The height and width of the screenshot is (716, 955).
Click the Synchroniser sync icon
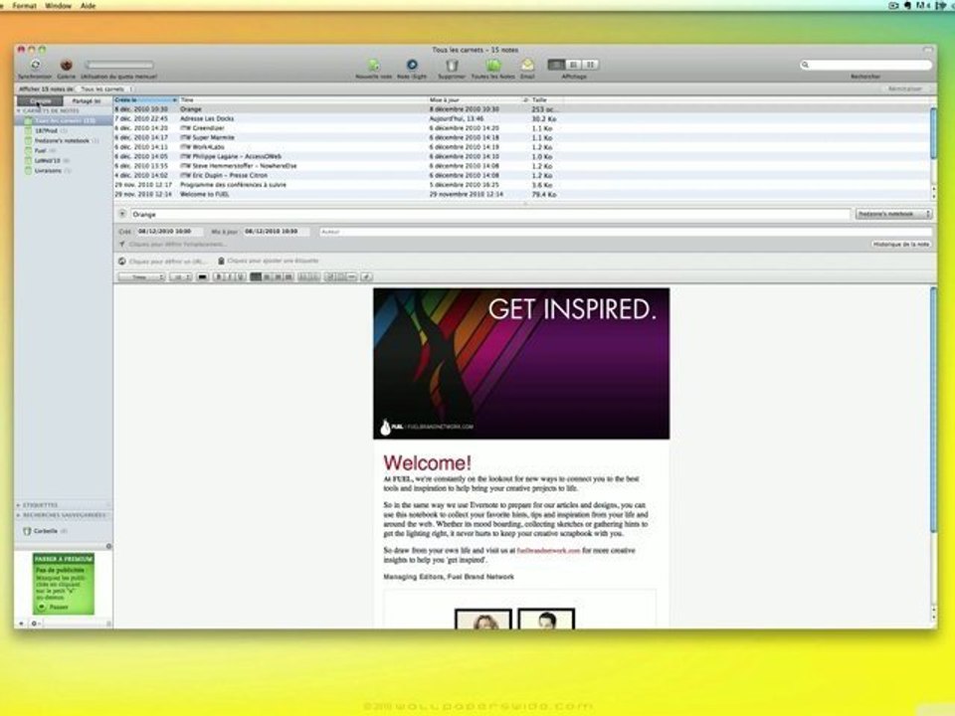36,65
